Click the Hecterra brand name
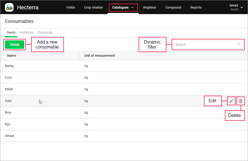The width and height of the screenshot is (248, 161). coord(28,7)
